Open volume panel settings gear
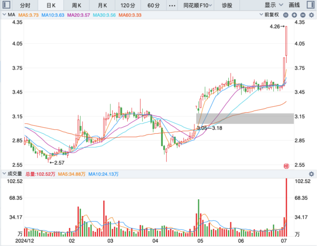Screen dimensions: 317x246 [x=312, y=174]
